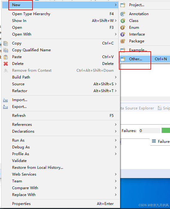Click the Failures count field
Screen dimensions: 170x209
(150, 130)
